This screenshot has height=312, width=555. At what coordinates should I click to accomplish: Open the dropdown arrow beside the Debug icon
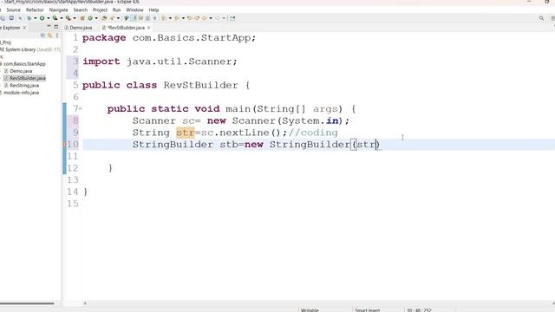point(36,18)
